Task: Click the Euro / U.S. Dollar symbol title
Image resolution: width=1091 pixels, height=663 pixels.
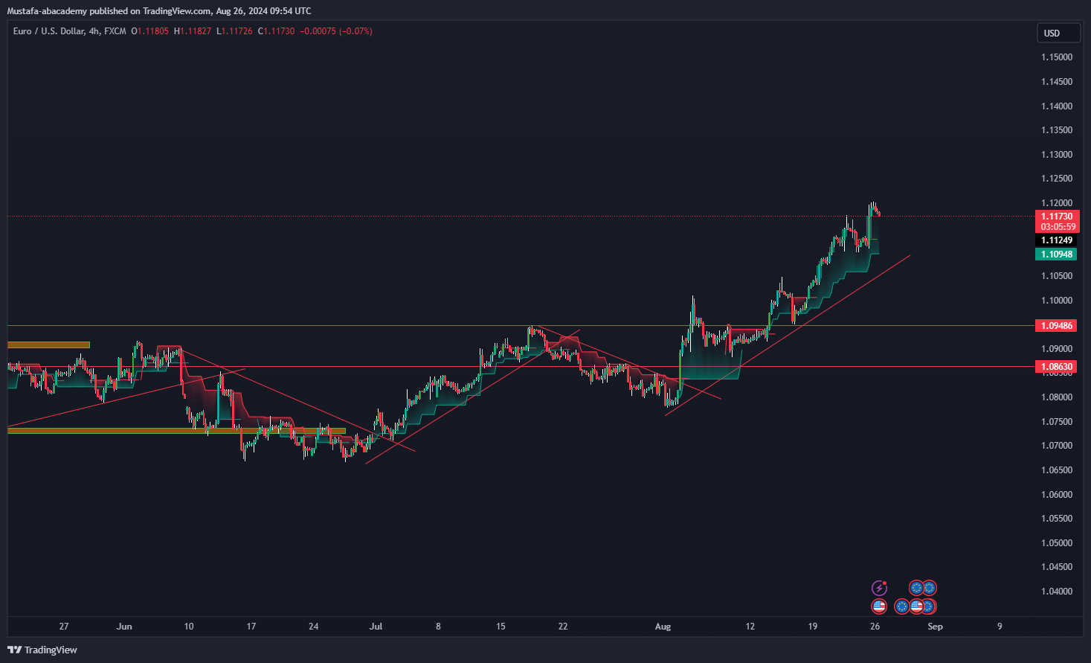Action: point(48,31)
